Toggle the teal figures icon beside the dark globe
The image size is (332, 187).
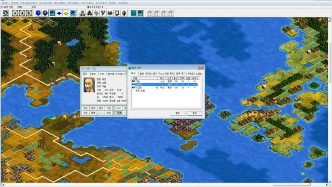click(52, 13)
